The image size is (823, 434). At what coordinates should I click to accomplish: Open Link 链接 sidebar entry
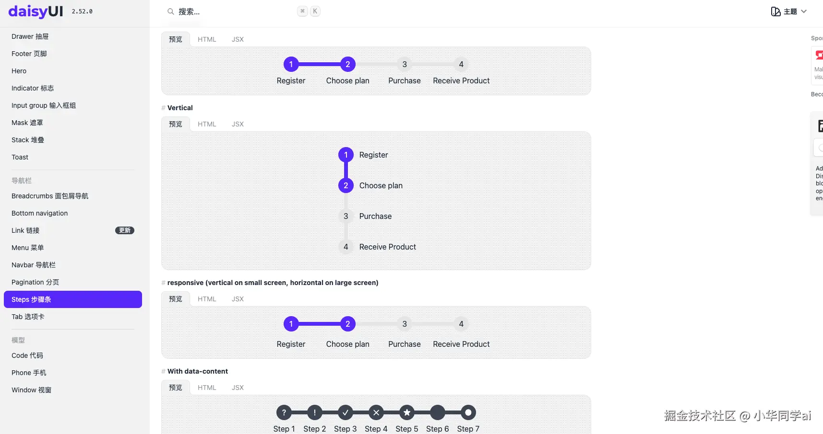click(x=25, y=230)
